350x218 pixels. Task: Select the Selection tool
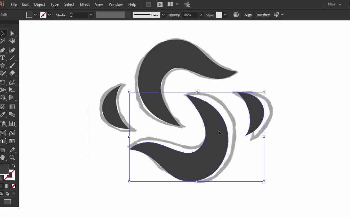pos(3,33)
